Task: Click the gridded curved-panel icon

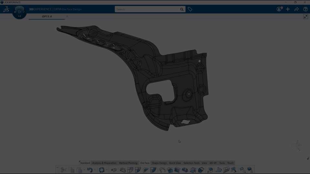Action: [x=226, y=170]
